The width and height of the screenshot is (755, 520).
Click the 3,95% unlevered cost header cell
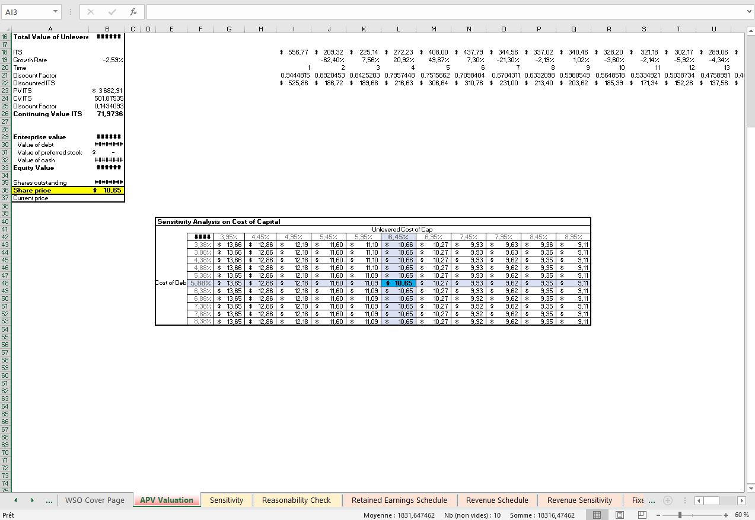tap(230, 237)
